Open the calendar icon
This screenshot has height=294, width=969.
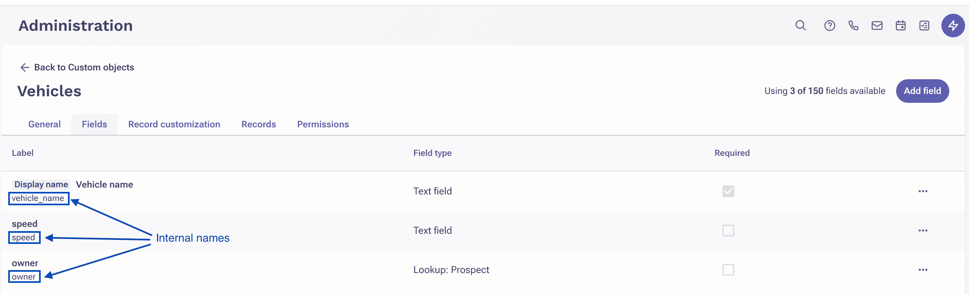point(900,26)
